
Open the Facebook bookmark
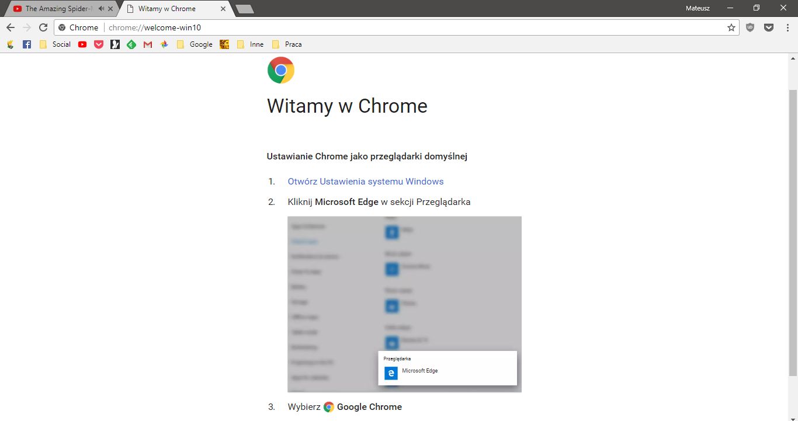(x=27, y=44)
